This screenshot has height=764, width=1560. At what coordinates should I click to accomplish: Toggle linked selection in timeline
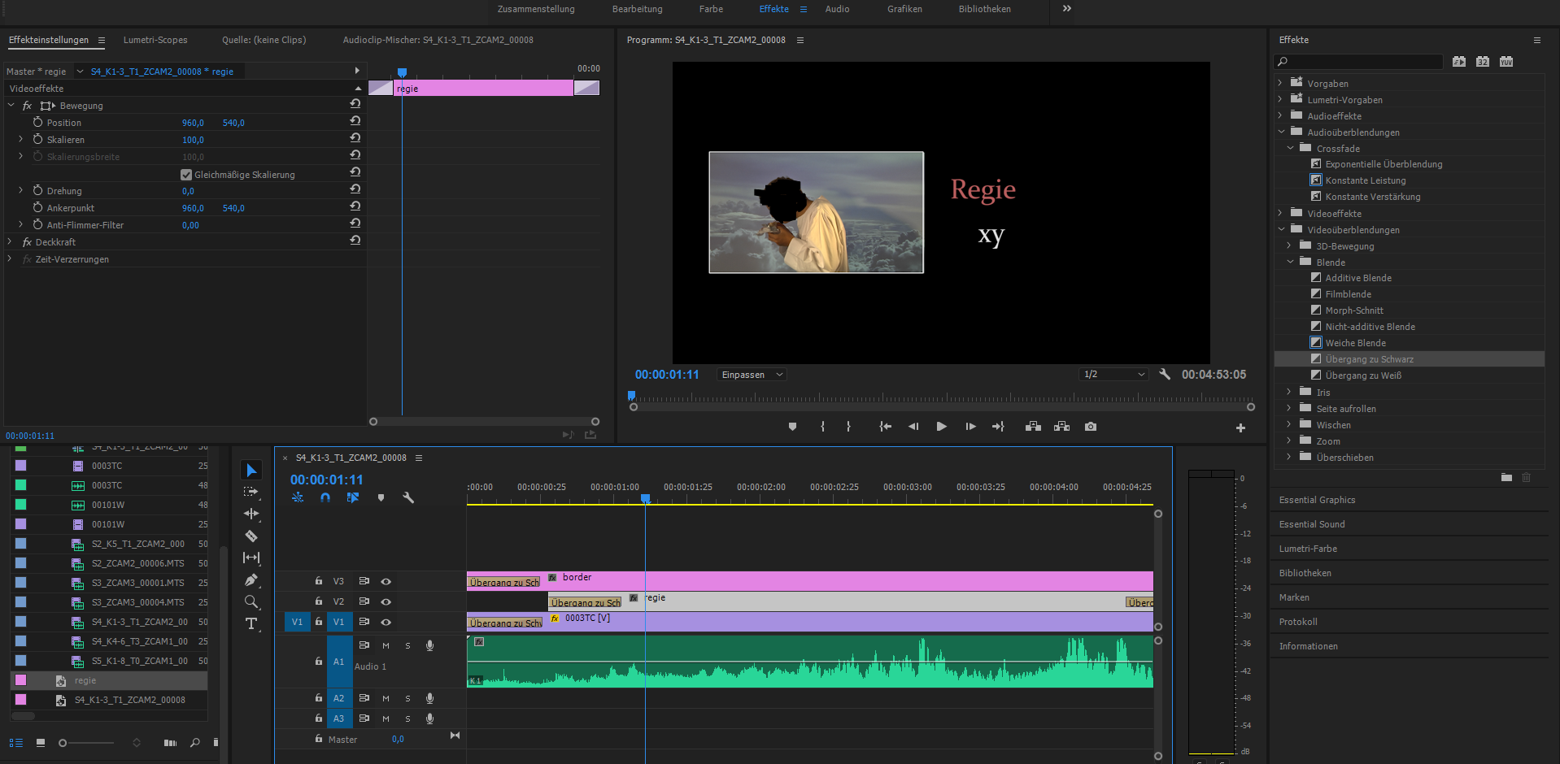(353, 497)
